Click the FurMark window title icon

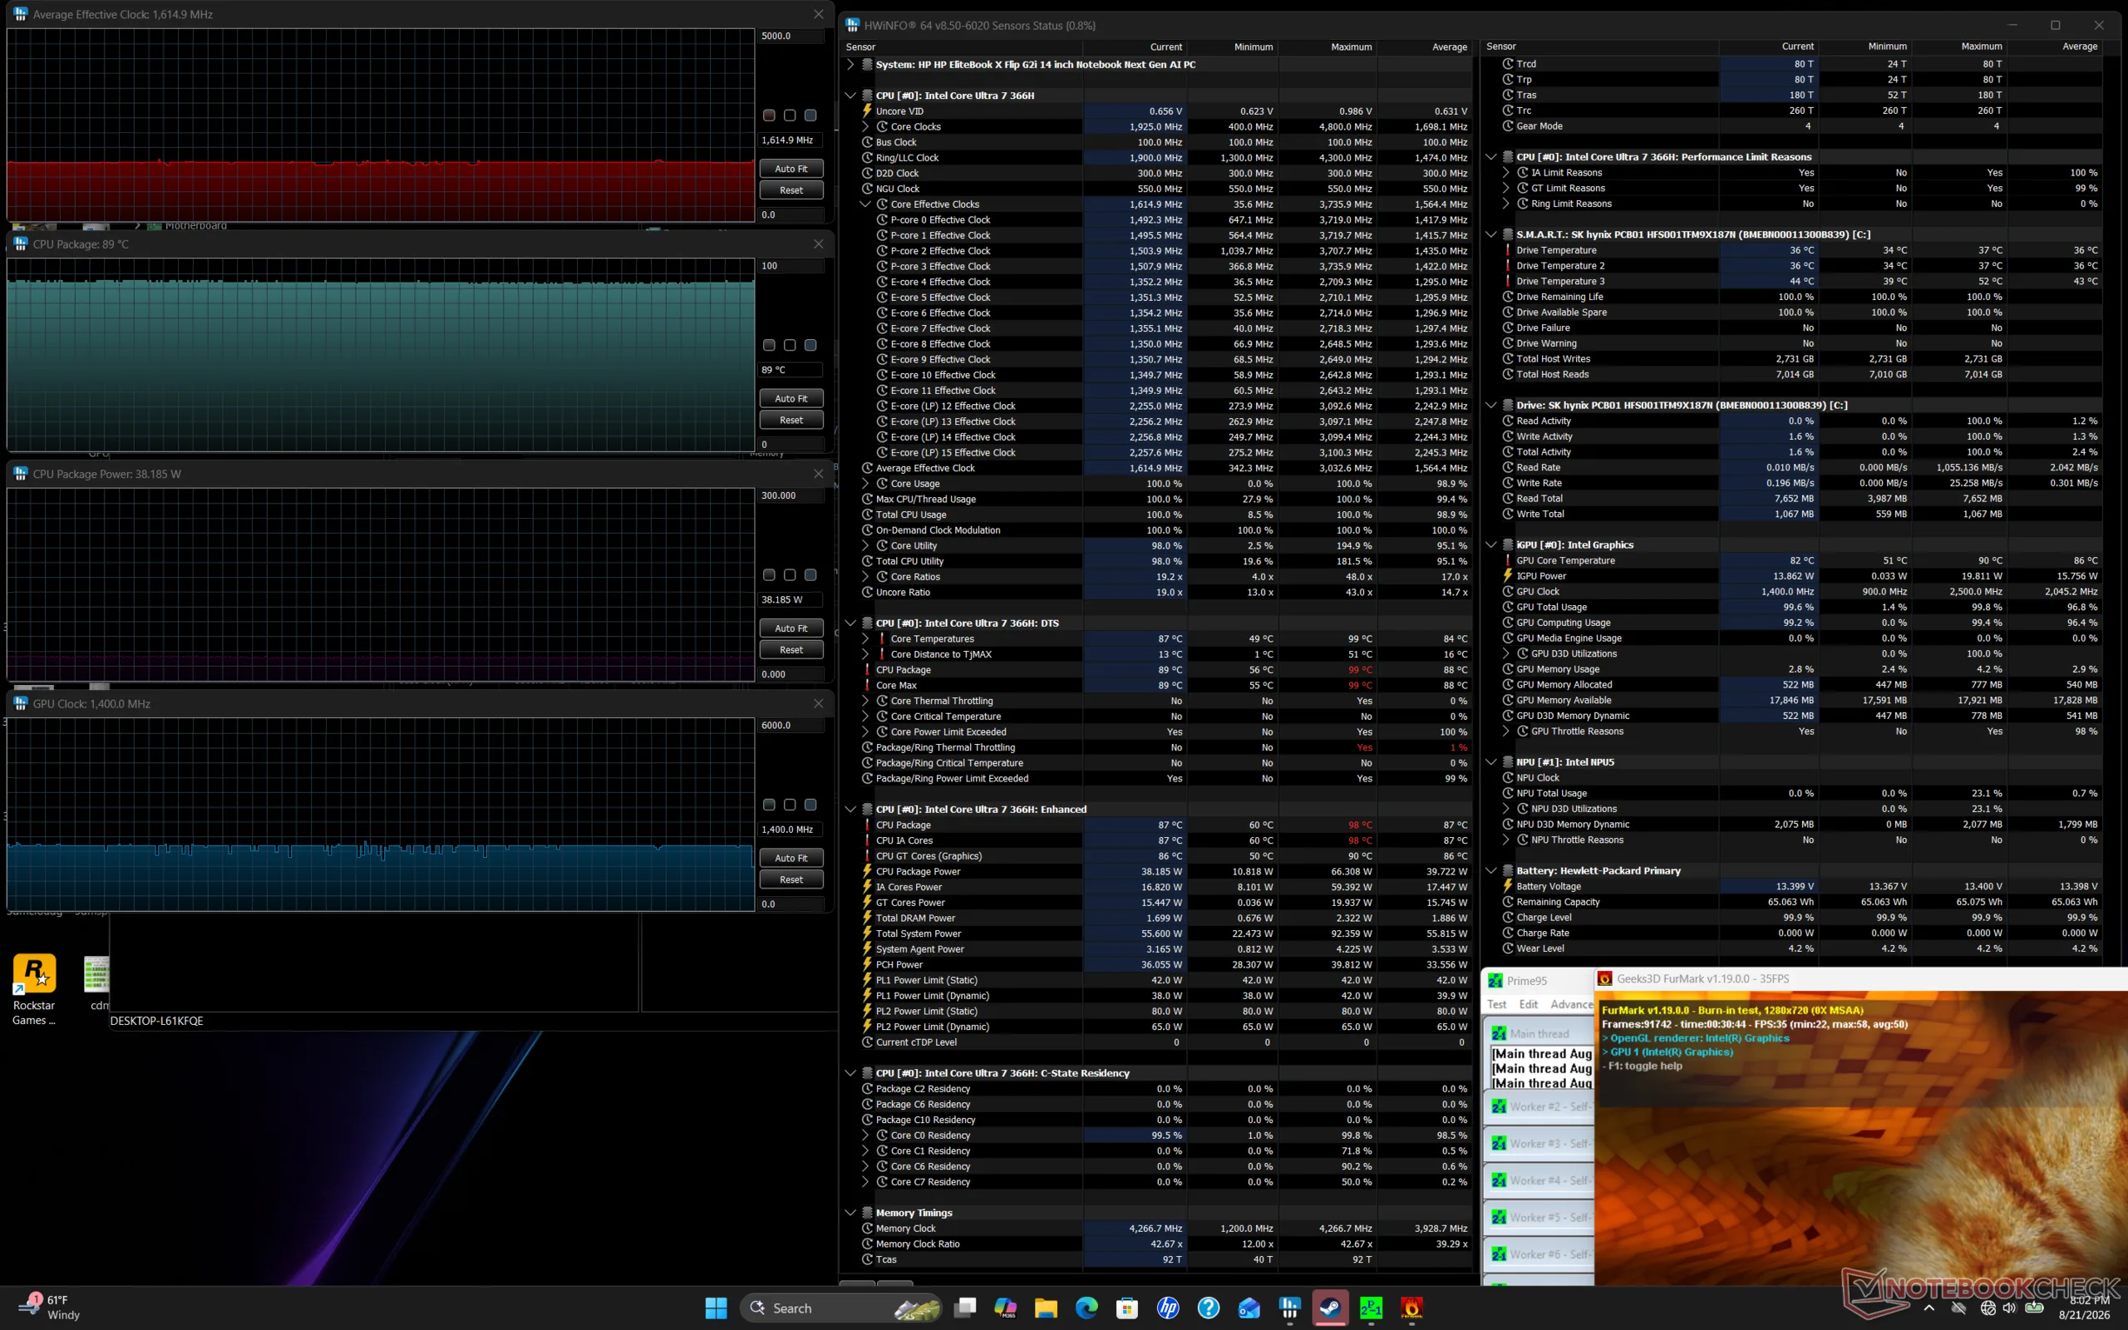point(1605,979)
